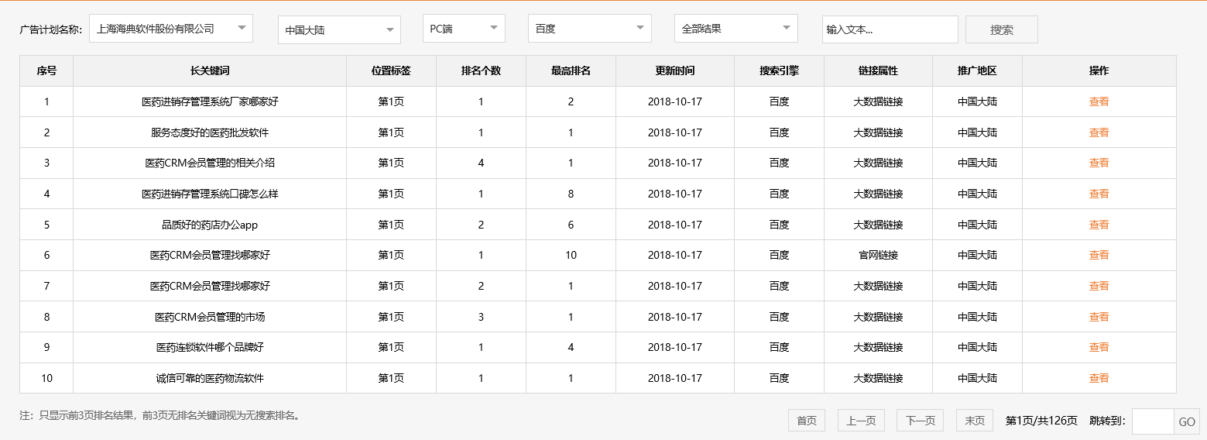Open 查看 for 医药CRM会员管理的市场

coord(1099,317)
